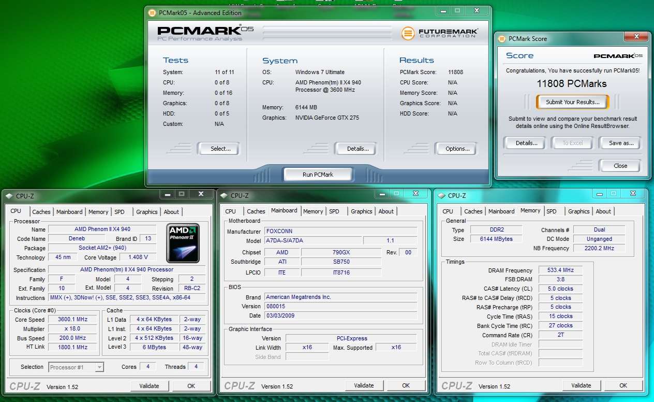
Task: Switch to Caches tab in the CPU window
Action: click(41, 212)
